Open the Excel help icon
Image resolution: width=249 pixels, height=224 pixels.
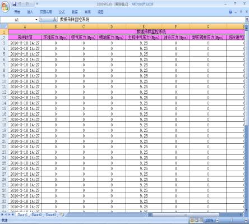pos(230,12)
